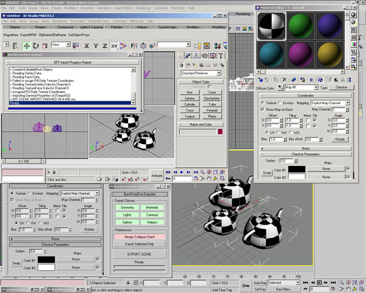Image resolution: width=366 pixels, height=293 pixels.
Task: Open Track View icon in MAX R3.1 toolbar
Action: pyautogui.click(x=197, y=46)
